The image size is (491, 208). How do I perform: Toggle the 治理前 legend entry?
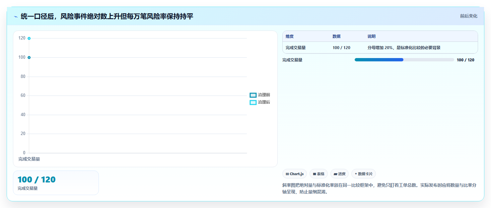point(260,95)
